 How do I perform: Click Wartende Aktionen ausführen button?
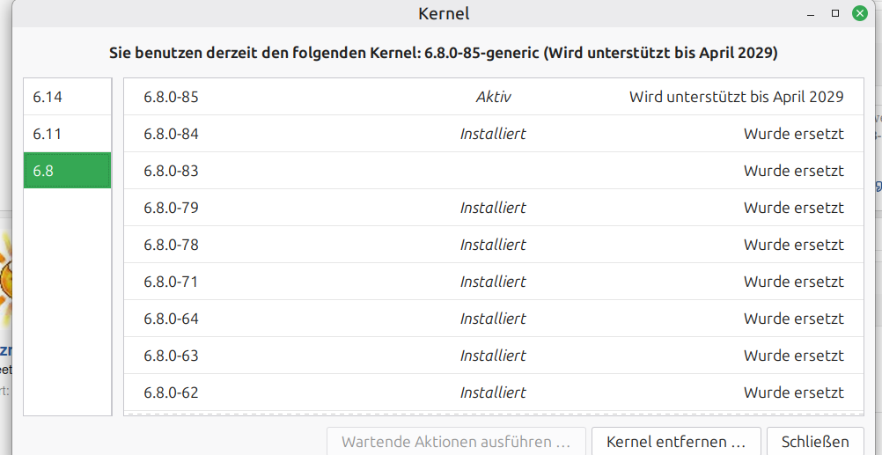coord(456,441)
